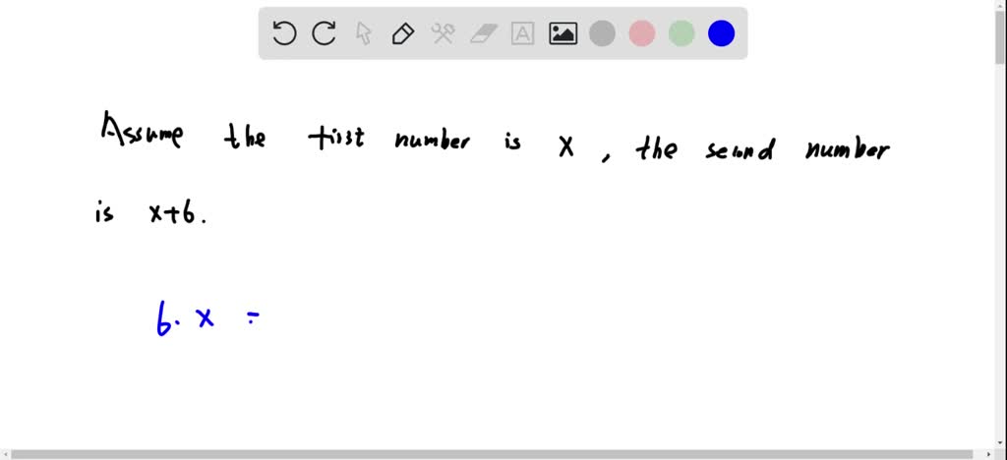Click the undo arrow icon

tap(284, 33)
